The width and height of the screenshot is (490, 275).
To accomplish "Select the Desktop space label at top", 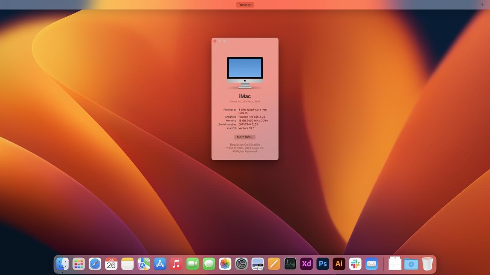I will (x=245, y=5).
